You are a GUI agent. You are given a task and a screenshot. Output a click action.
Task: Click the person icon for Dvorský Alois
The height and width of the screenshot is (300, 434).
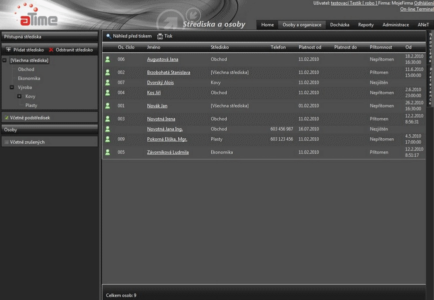point(108,82)
